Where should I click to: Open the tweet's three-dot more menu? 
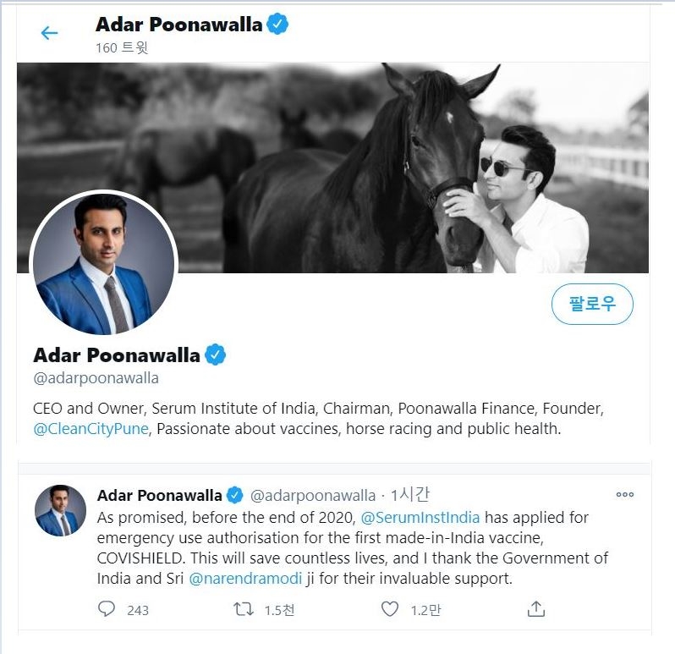point(624,495)
